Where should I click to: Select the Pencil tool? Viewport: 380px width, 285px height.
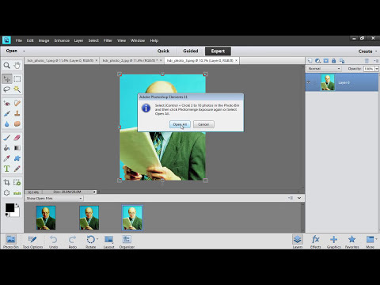point(17,169)
